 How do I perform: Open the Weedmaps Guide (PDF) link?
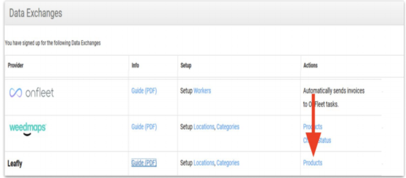point(144,127)
